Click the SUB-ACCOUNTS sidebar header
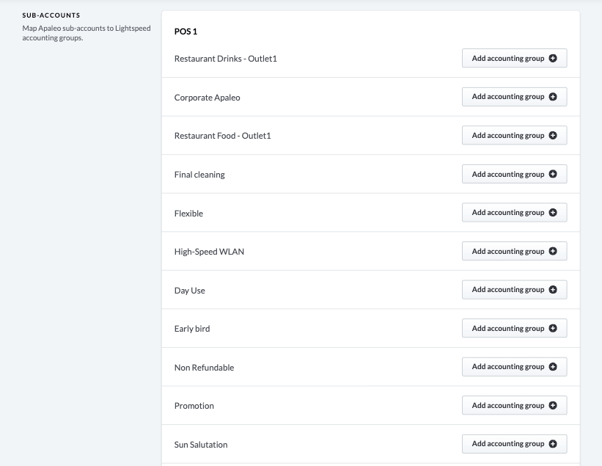This screenshot has height=466, width=602. pos(50,14)
